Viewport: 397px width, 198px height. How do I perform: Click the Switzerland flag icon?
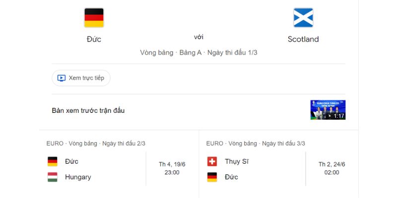click(x=212, y=161)
